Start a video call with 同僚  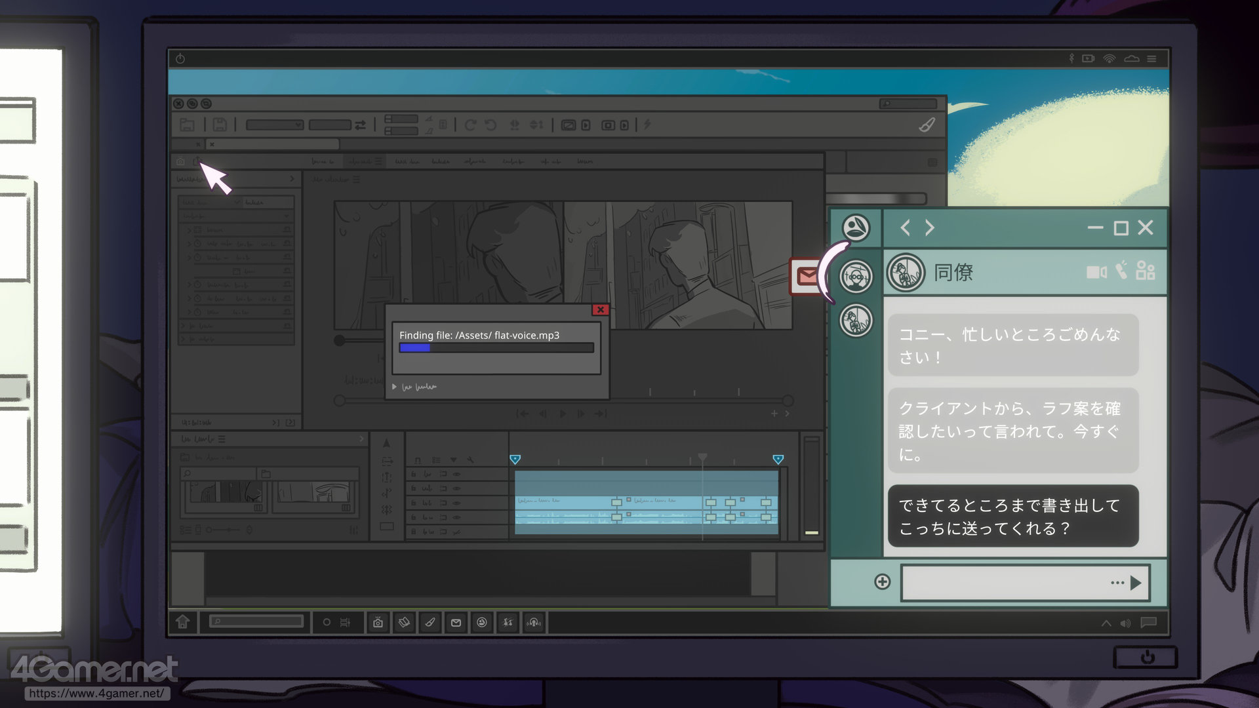(x=1096, y=271)
